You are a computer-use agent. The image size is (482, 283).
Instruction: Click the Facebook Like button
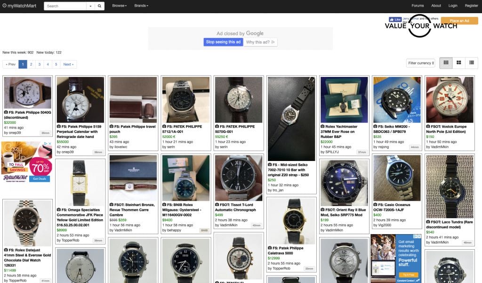point(395,19)
